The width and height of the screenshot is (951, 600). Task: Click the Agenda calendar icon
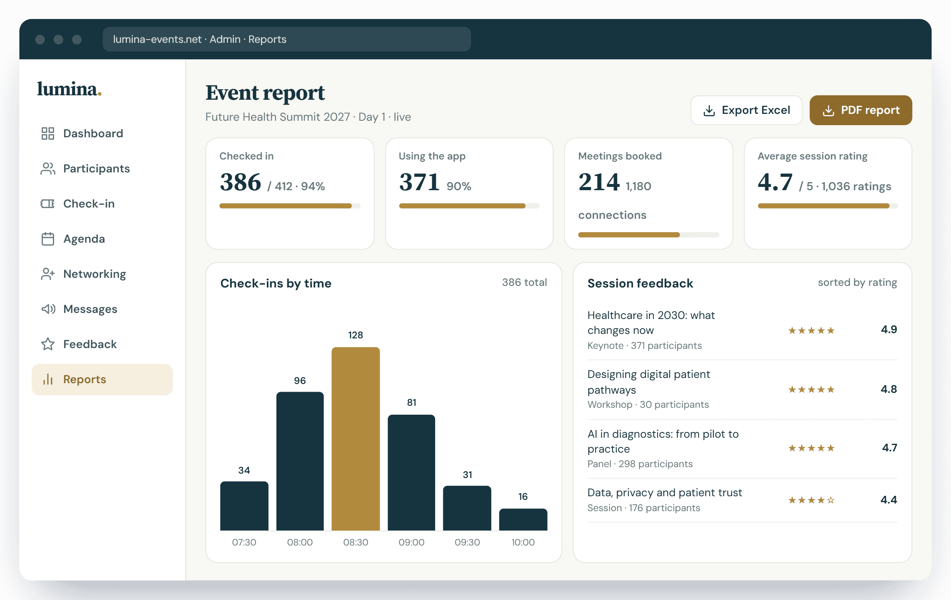(48, 239)
